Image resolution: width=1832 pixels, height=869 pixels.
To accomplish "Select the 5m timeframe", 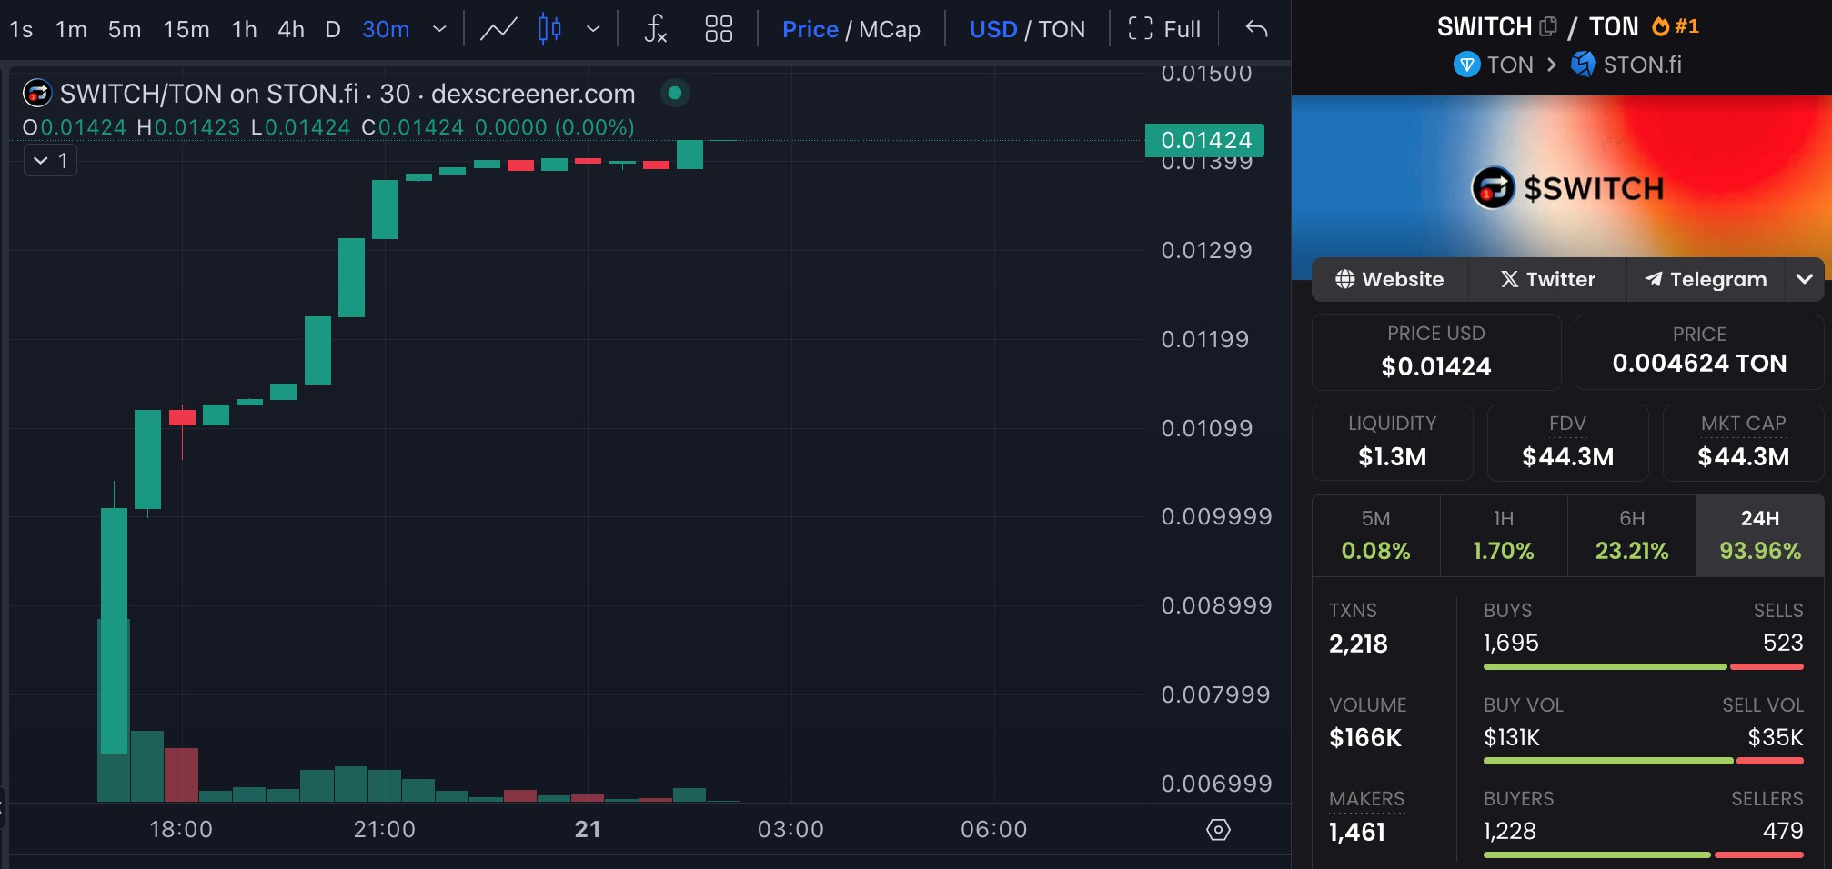I will [x=125, y=29].
